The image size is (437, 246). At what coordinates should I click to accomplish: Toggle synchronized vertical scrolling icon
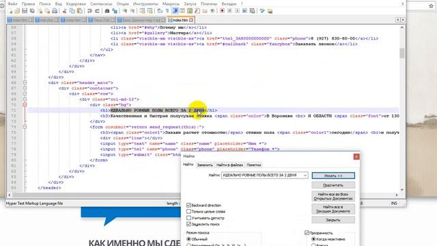142,11
